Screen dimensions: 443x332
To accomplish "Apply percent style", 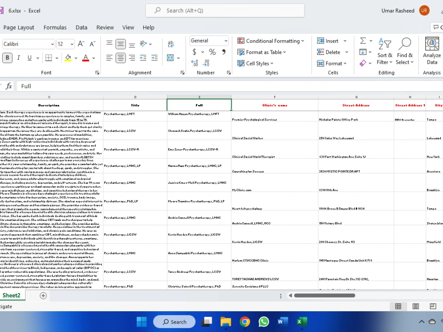I will tap(212, 52).
